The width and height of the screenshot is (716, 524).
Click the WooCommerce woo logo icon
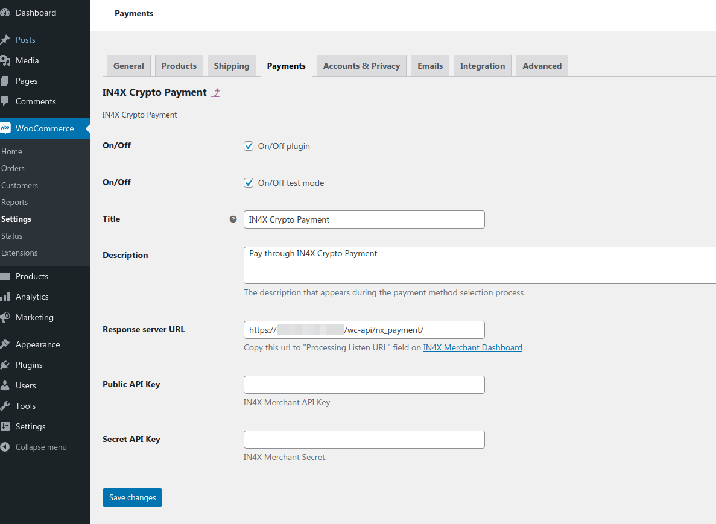(x=5, y=128)
